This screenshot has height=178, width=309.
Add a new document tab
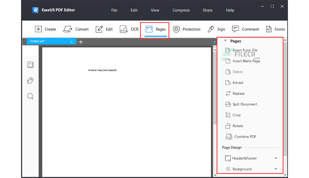(x=81, y=42)
